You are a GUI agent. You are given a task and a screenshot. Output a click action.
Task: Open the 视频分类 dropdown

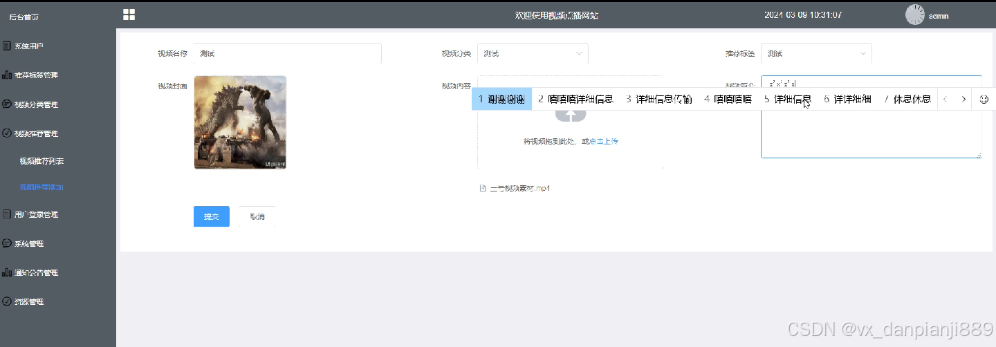(533, 53)
